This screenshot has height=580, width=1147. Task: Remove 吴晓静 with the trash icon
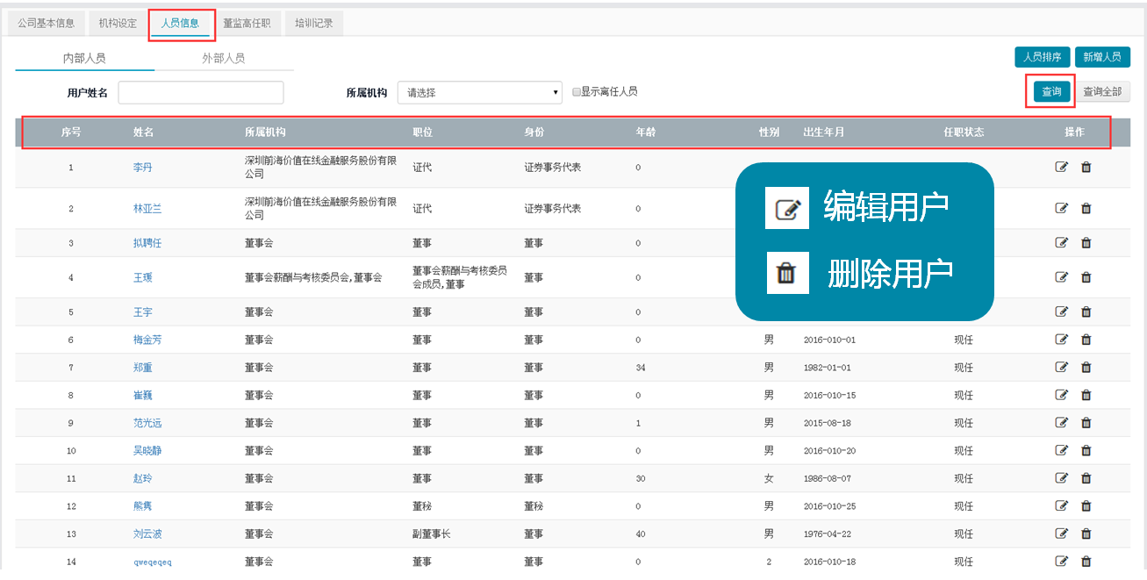click(x=1086, y=450)
